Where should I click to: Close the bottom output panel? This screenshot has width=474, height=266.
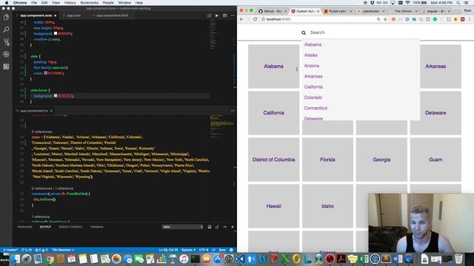[x=232, y=227]
